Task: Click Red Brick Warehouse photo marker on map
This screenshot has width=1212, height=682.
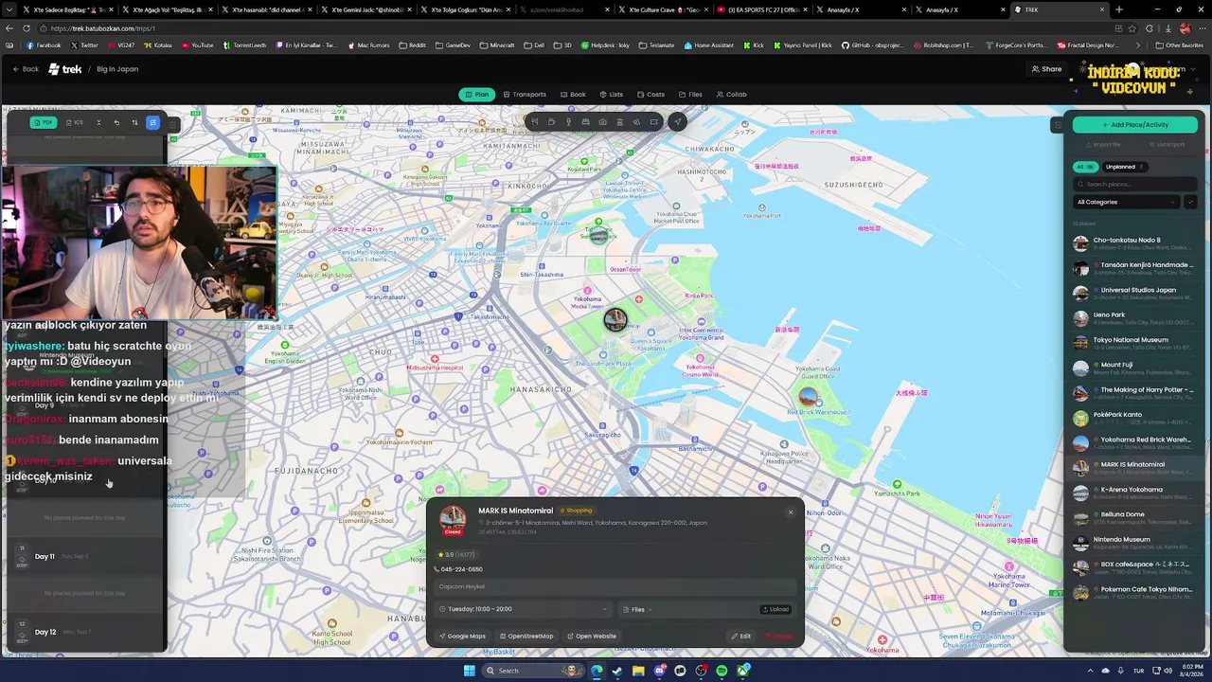Action: (x=808, y=396)
